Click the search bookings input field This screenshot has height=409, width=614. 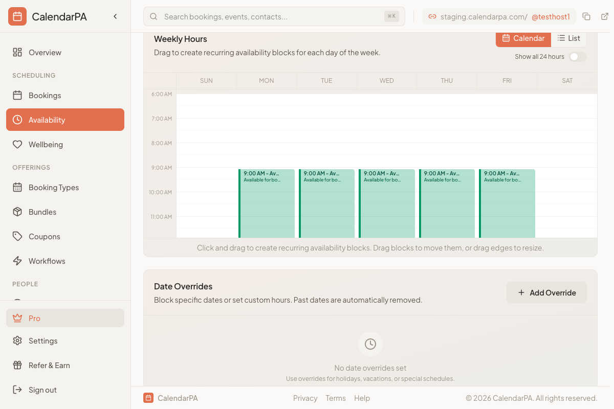[274, 16]
